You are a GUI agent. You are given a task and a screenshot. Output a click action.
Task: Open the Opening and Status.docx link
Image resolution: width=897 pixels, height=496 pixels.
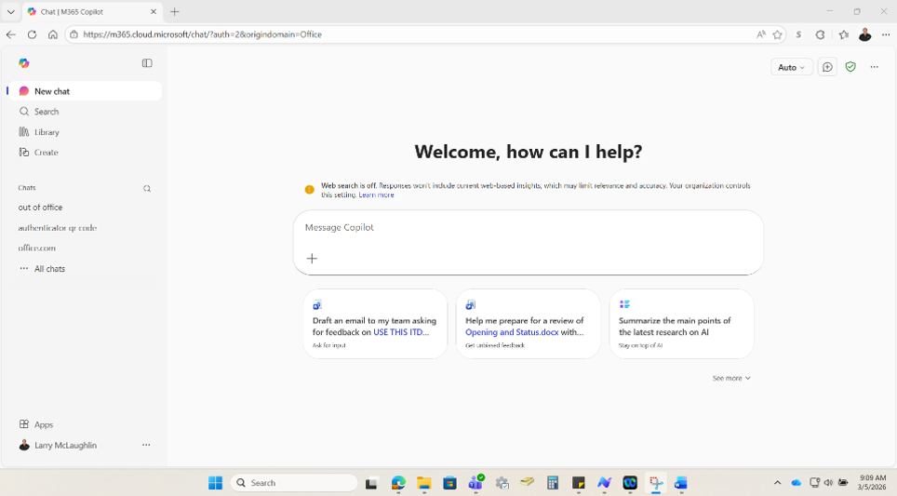coord(512,332)
